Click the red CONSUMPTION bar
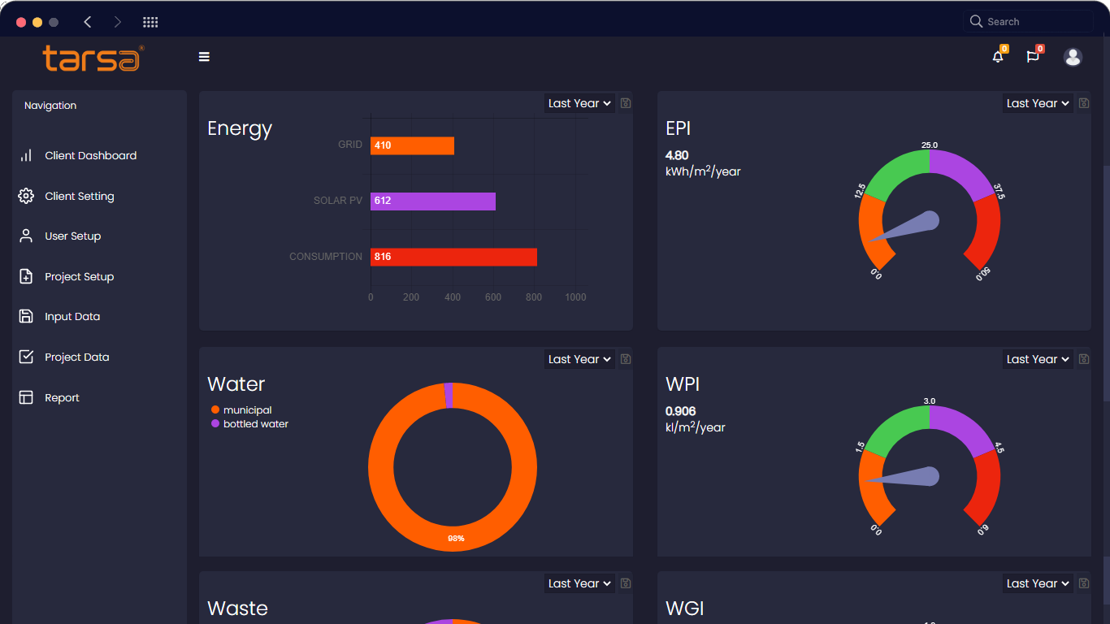The height and width of the screenshot is (624, 1110). [x=453, y=257]
